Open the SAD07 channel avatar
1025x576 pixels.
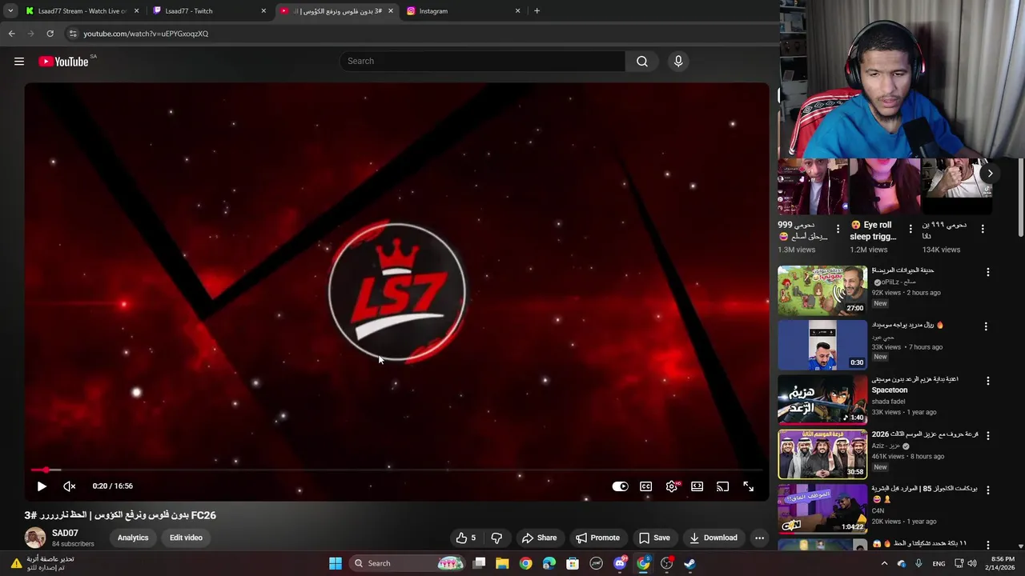coord(35,538)
